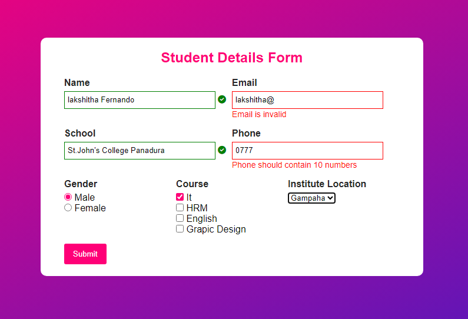Click the Student Details Form heading
The width and height of the screenshot is (468, 319).
click(231, 58)
